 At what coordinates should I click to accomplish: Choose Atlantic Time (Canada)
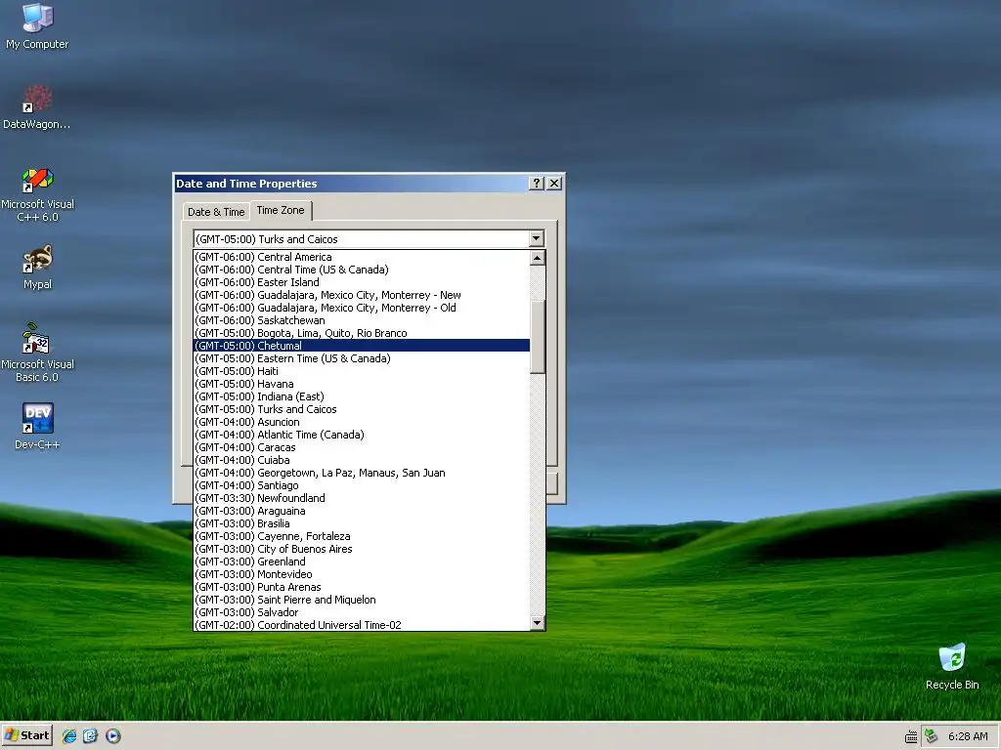tap(362, 435)
